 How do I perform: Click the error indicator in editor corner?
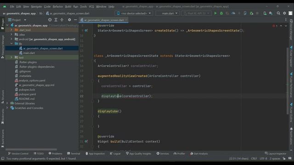(275, 26)
